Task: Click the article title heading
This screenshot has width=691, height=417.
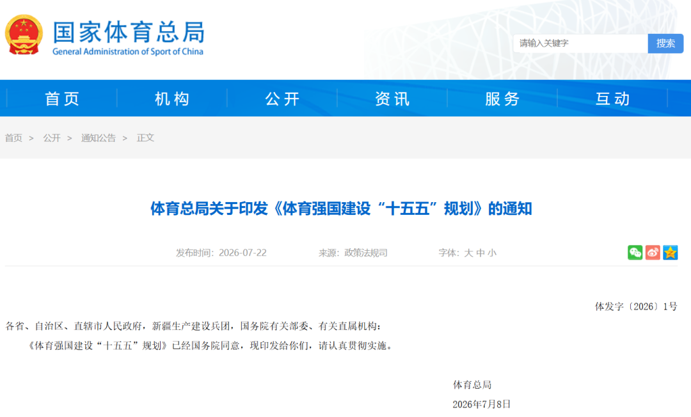Action: click(x=341, y=208)
